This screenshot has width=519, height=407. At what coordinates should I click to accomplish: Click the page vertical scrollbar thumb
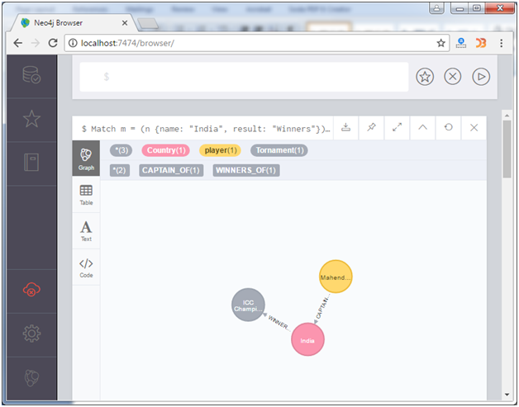[x=507, y=149]
